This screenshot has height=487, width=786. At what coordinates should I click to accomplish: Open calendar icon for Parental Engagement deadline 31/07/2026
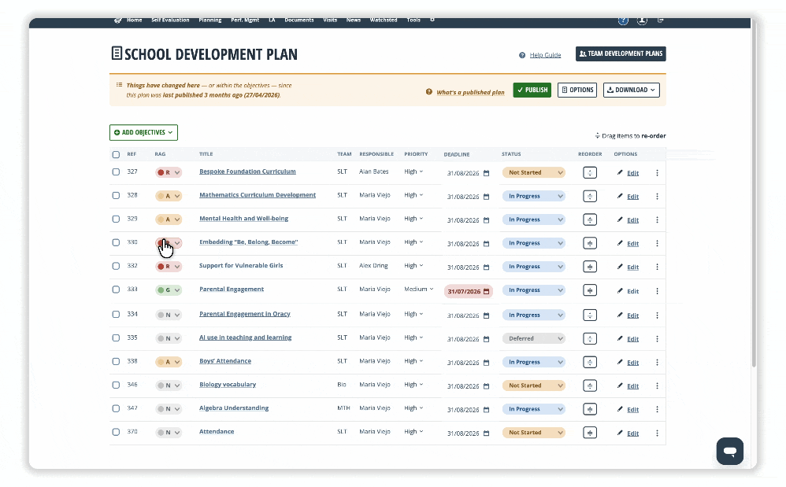tap(486, 291)
